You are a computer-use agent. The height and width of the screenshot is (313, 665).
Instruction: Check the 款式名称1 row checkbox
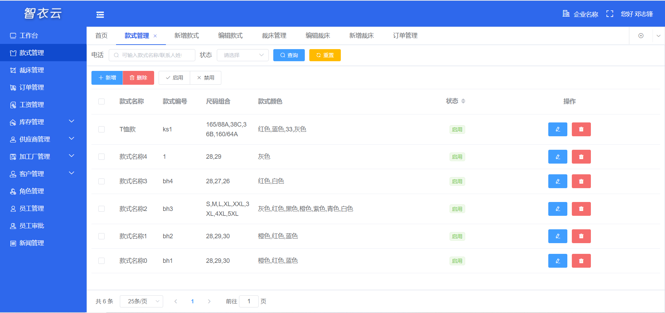pos(101,236)
